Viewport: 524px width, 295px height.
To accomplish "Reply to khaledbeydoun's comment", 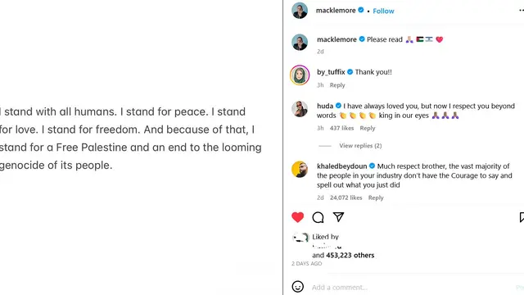I will pyautogui.click(x=376, y=197).
